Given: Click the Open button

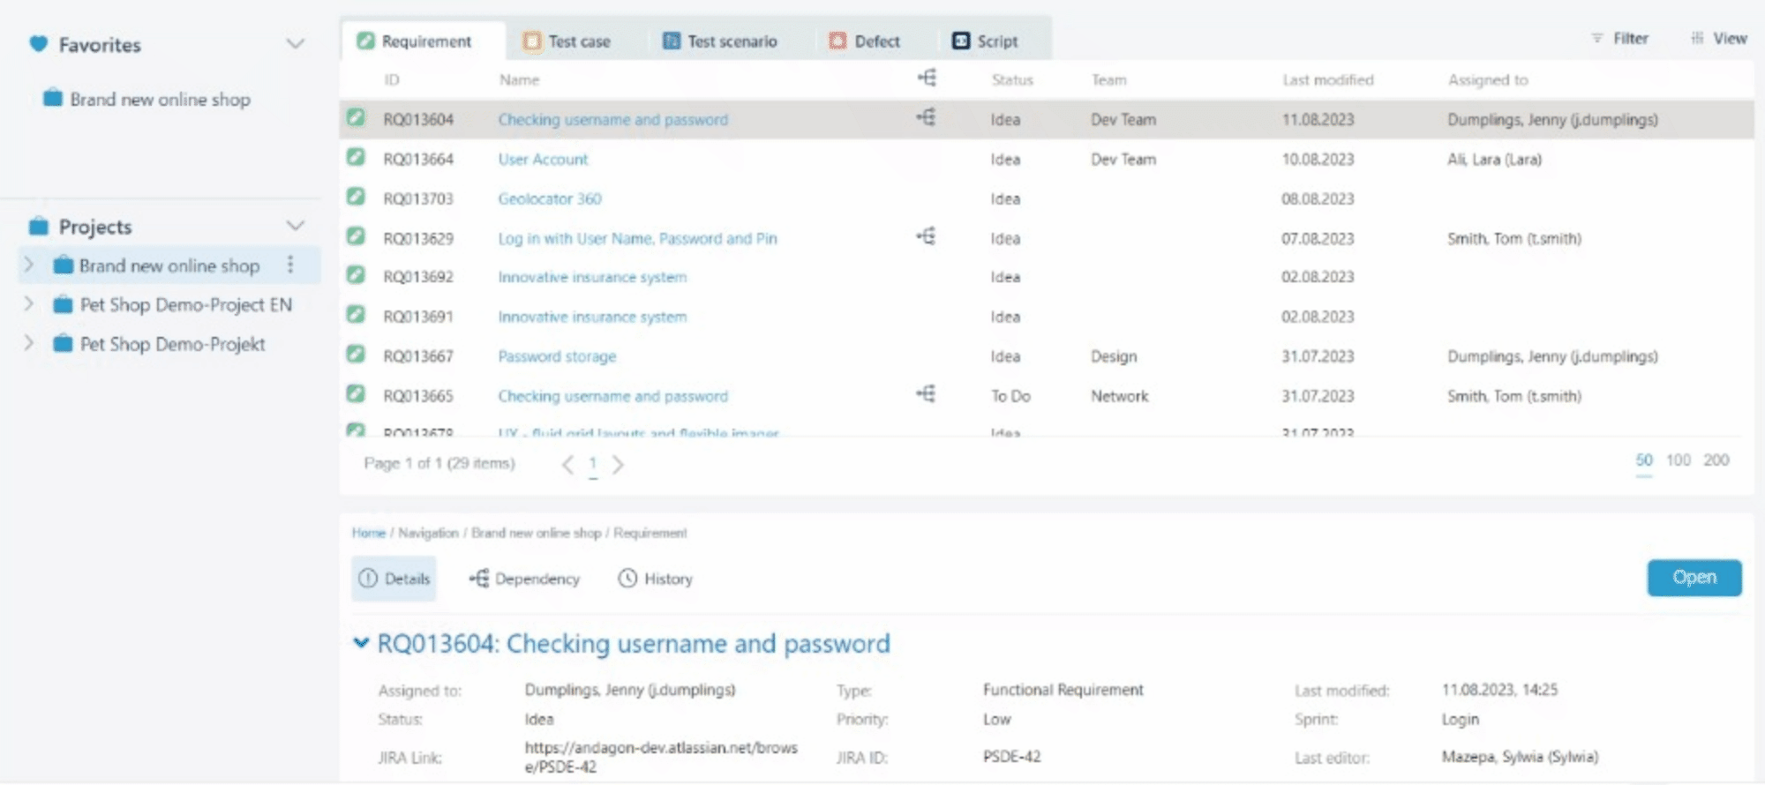Looking at the screenshot, I should 1694,578.
